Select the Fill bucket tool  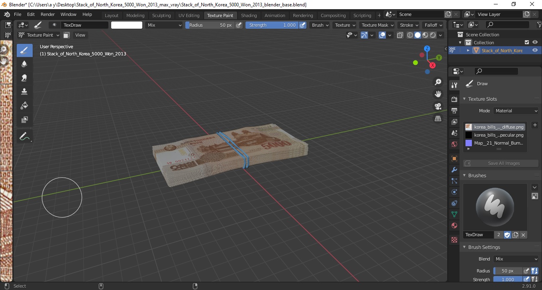click(24, 106)
